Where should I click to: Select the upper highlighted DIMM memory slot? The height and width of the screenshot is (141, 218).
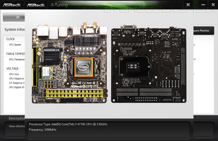click(75, 91)
